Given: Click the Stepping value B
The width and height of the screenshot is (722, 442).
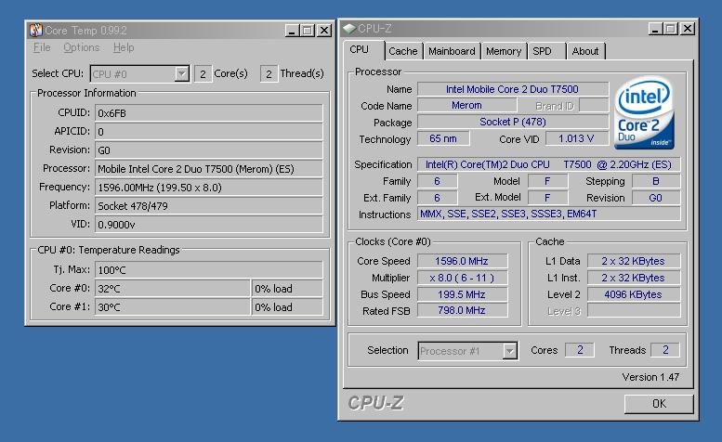Looking at the screenshot, I should tap(656, 181).
